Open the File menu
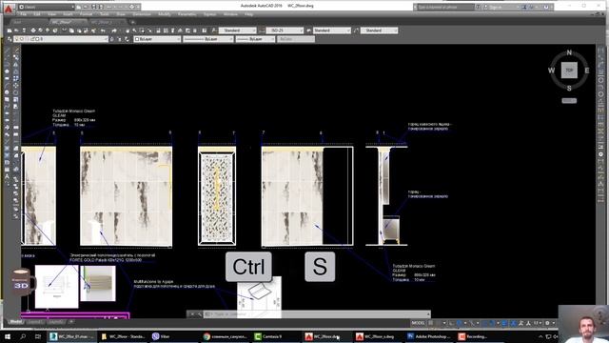609x343 pixels. [23, 14]
